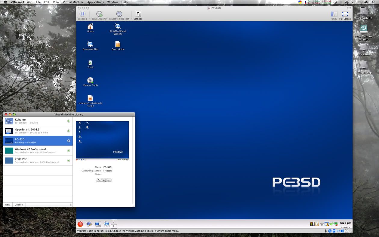This screenshot has height=237, width=379.
Task: Open the Help menu
Action: point(125,2)
